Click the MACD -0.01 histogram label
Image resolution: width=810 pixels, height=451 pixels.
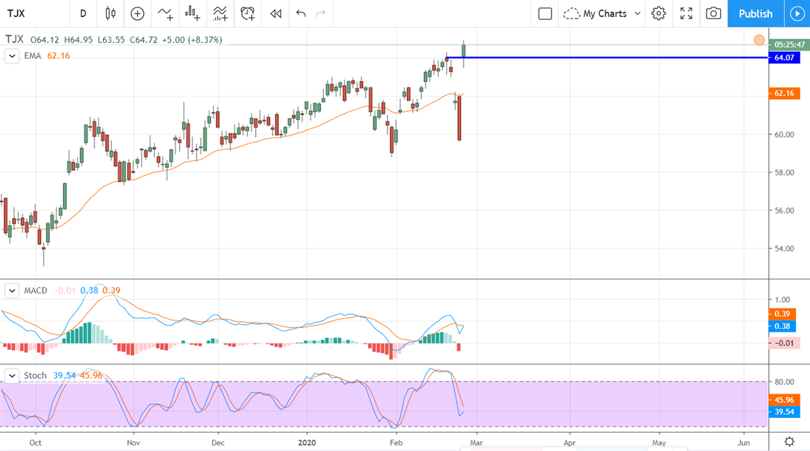(x=784, y=343)
